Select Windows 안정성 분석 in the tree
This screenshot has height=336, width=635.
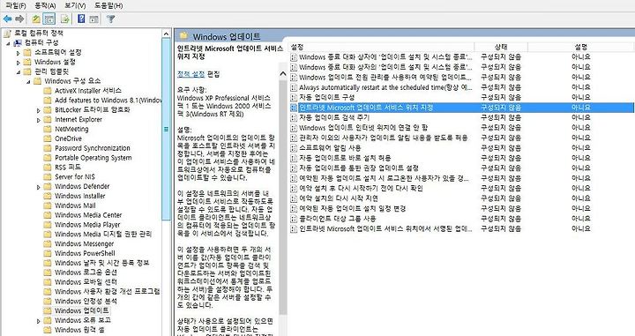86,302
